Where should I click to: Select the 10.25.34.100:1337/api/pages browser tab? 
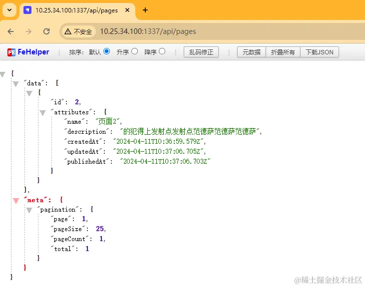[x=77, y=10]
